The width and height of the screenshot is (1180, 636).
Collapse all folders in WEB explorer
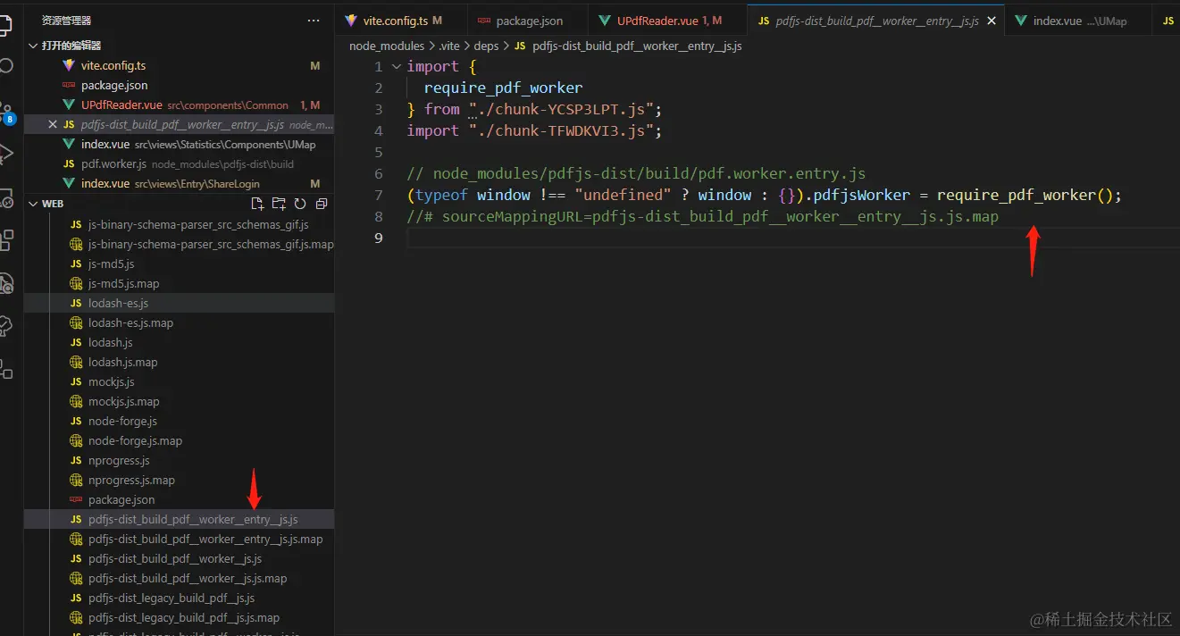point(320,204)
